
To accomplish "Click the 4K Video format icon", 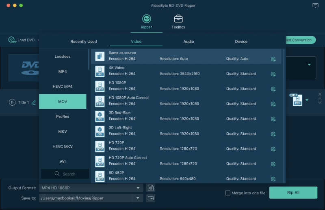I will click(x=100, y=71).
